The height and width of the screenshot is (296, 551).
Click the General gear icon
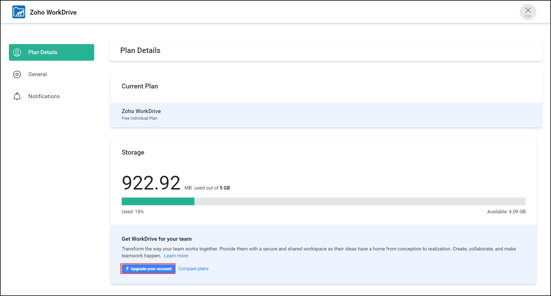click(x=17, y=74)
